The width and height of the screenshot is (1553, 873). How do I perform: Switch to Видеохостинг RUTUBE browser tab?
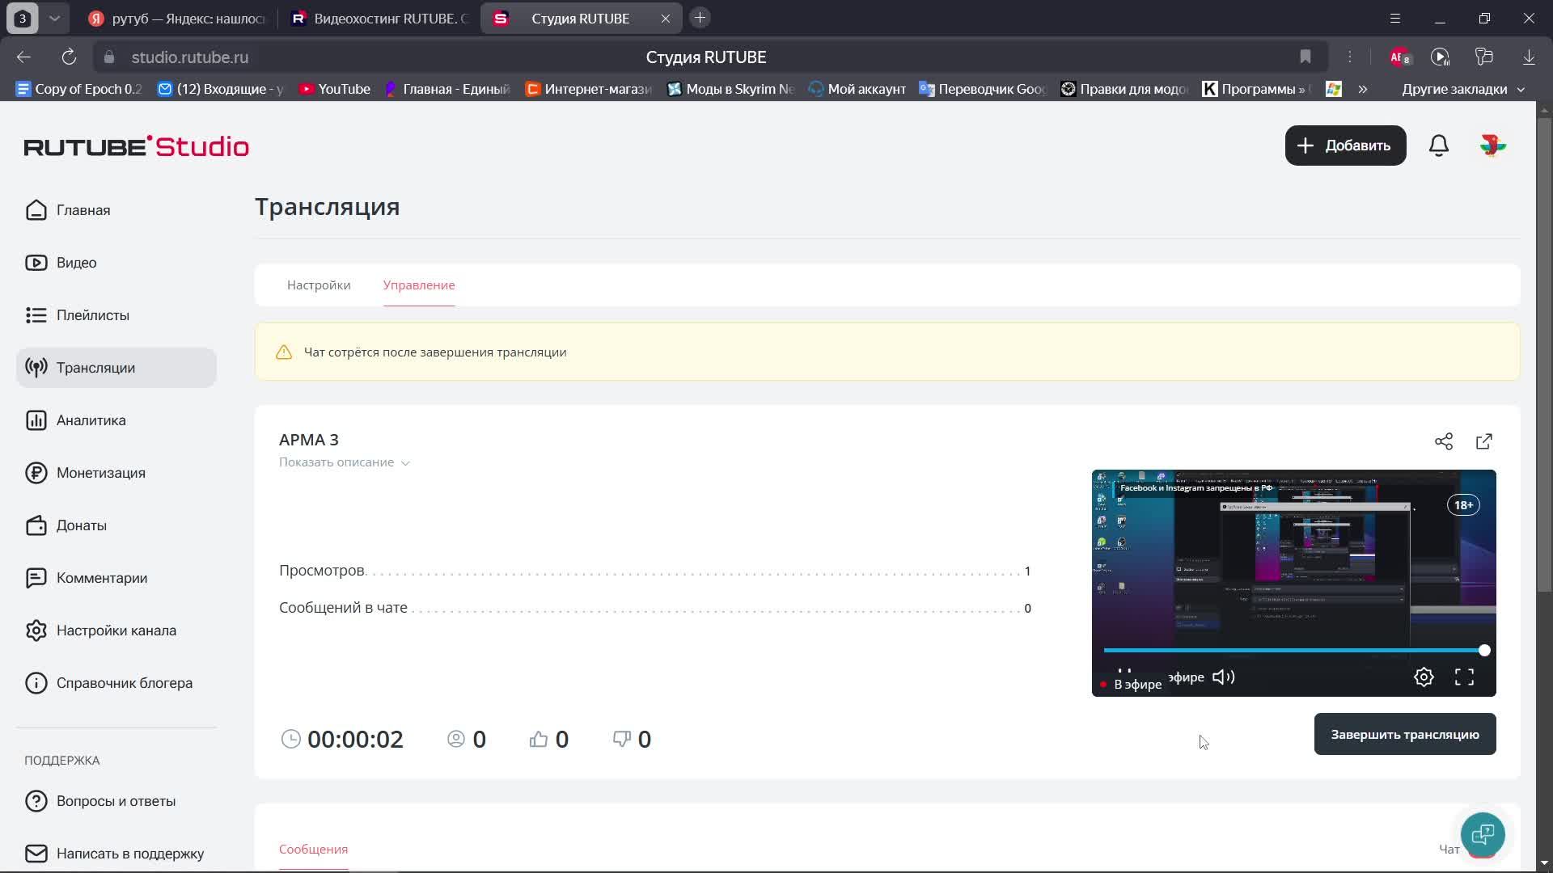(379, 19)
